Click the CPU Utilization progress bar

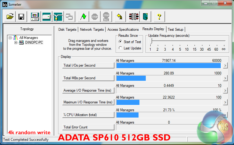pos(169,115)
